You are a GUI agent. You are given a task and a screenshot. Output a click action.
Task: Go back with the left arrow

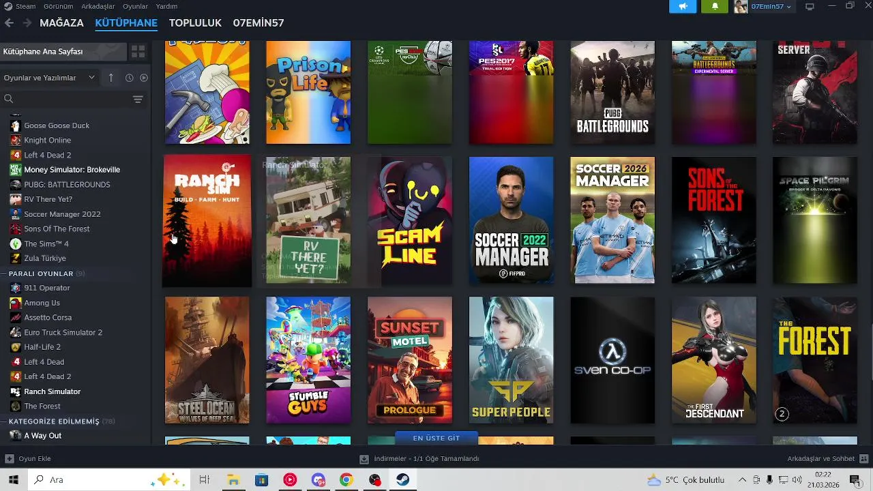point(9,23)
